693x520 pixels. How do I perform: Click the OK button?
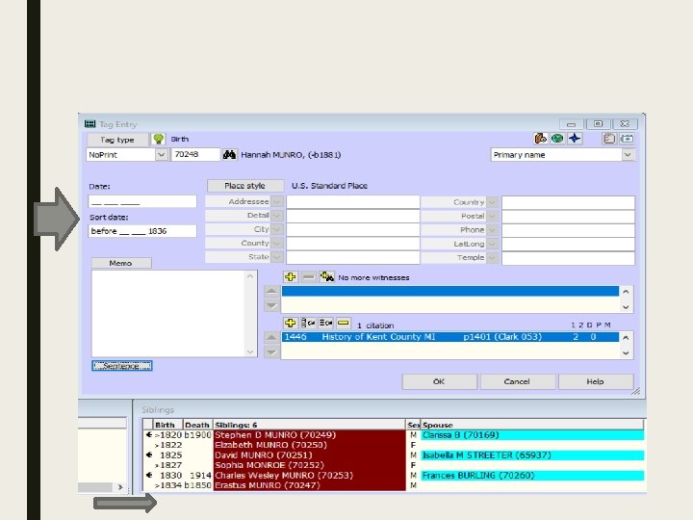click(x=438, y=381)
